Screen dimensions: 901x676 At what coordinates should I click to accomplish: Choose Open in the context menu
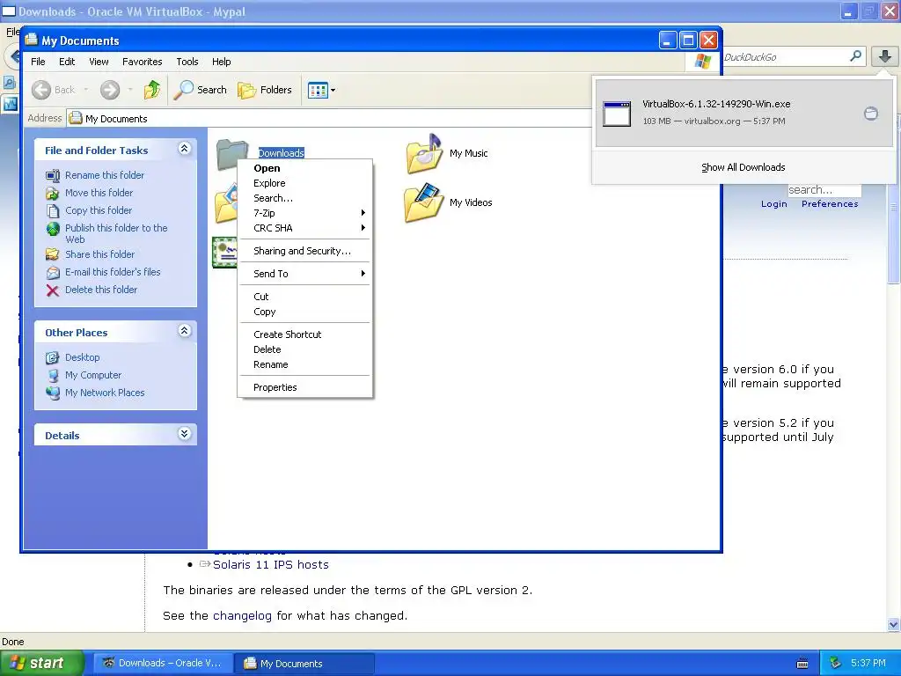click(305, 168)
